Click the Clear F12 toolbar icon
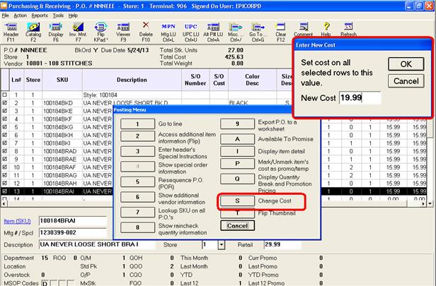 pos(280,28)
